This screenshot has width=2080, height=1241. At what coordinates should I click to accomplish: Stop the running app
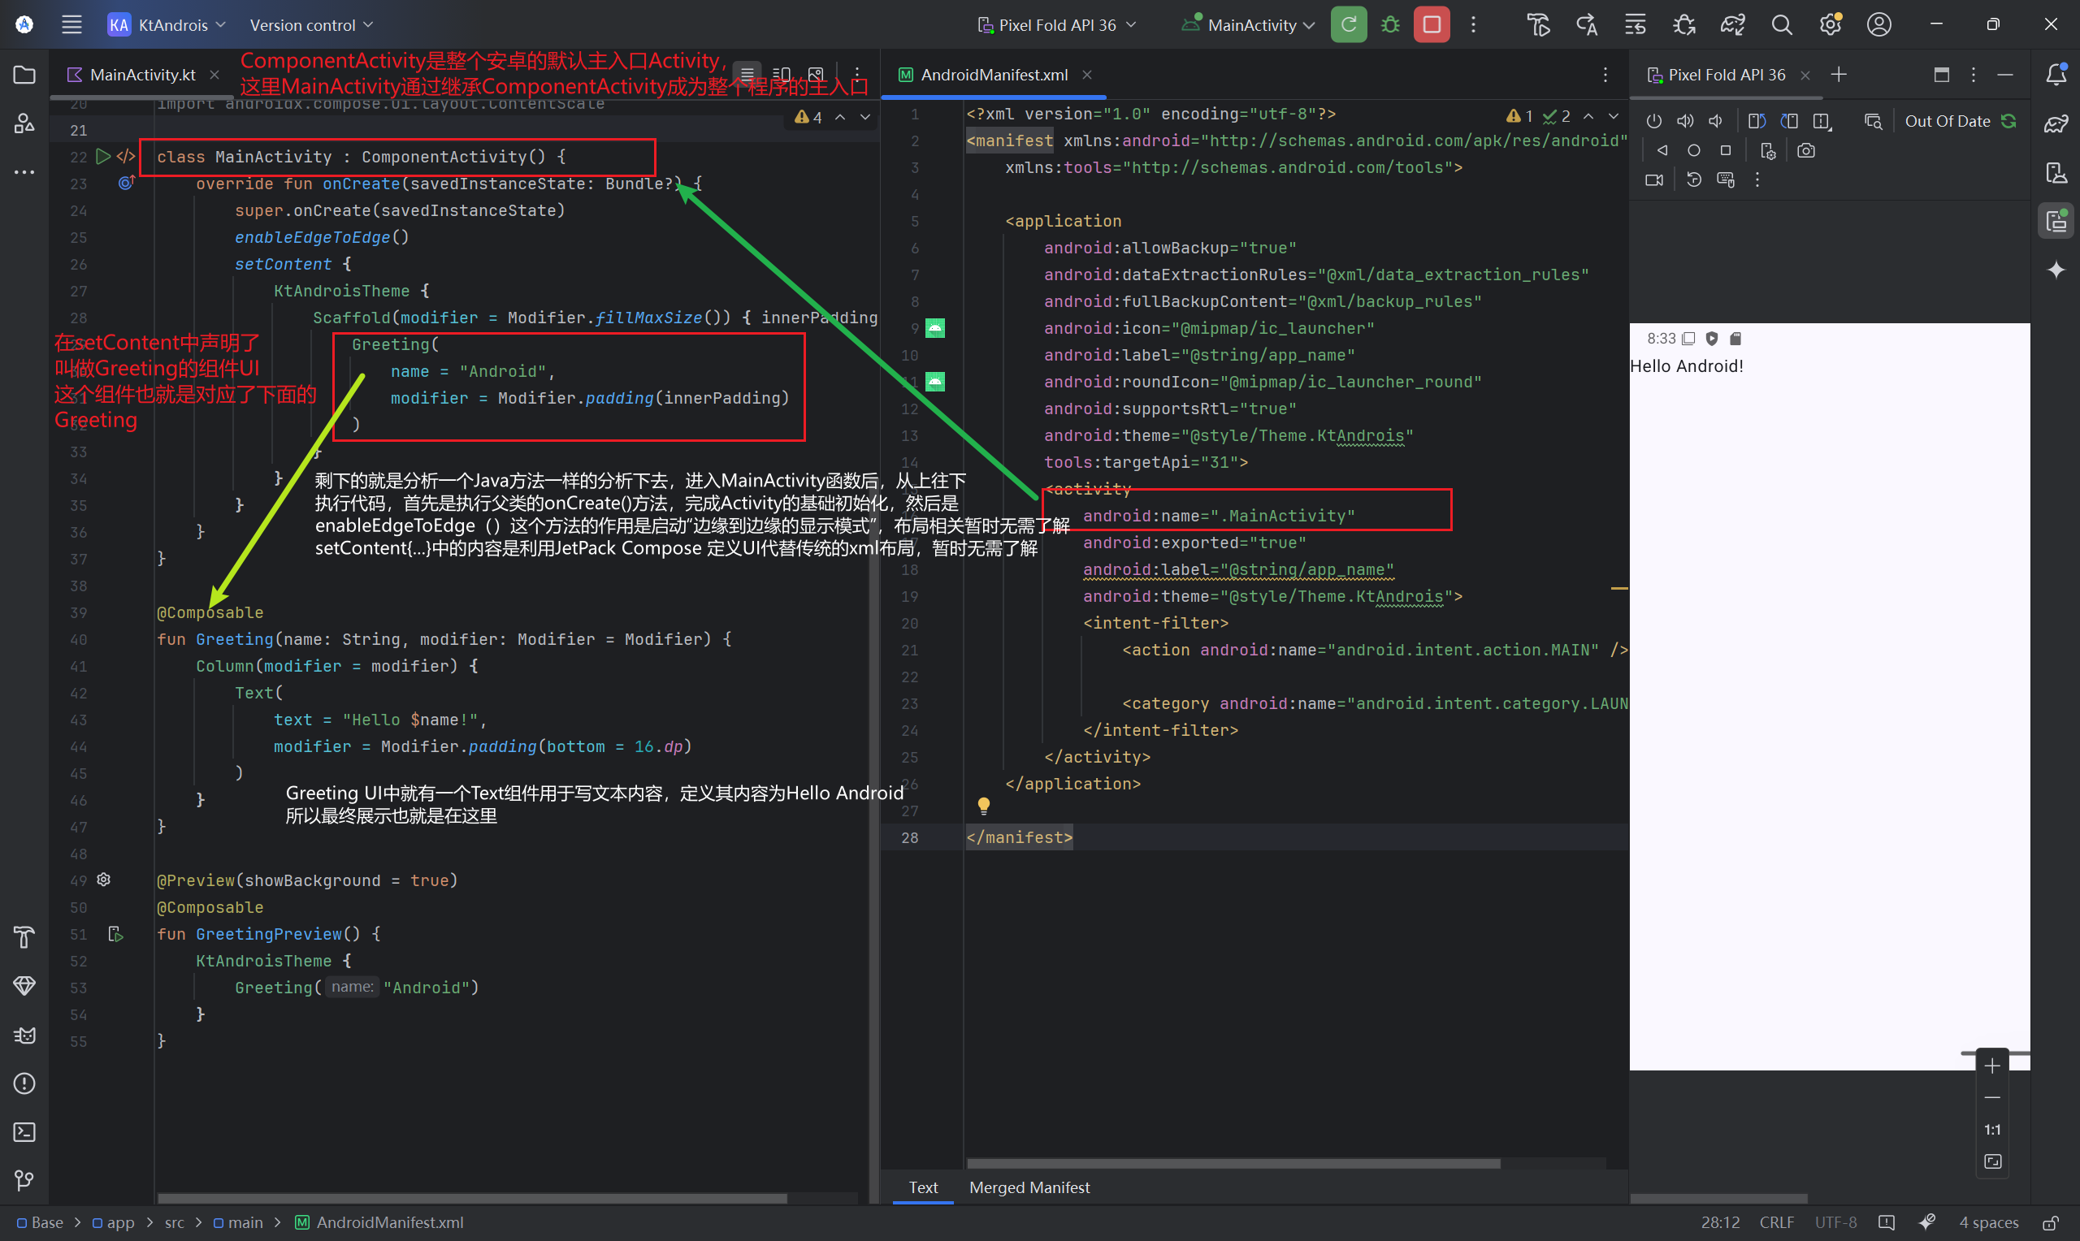tap(1432, 25)
